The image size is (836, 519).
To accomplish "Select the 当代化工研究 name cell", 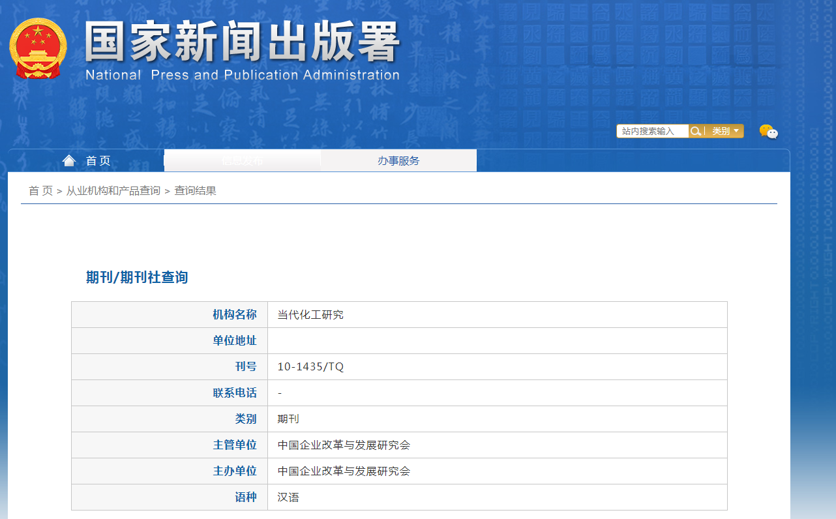I will (x=310, y=315).
